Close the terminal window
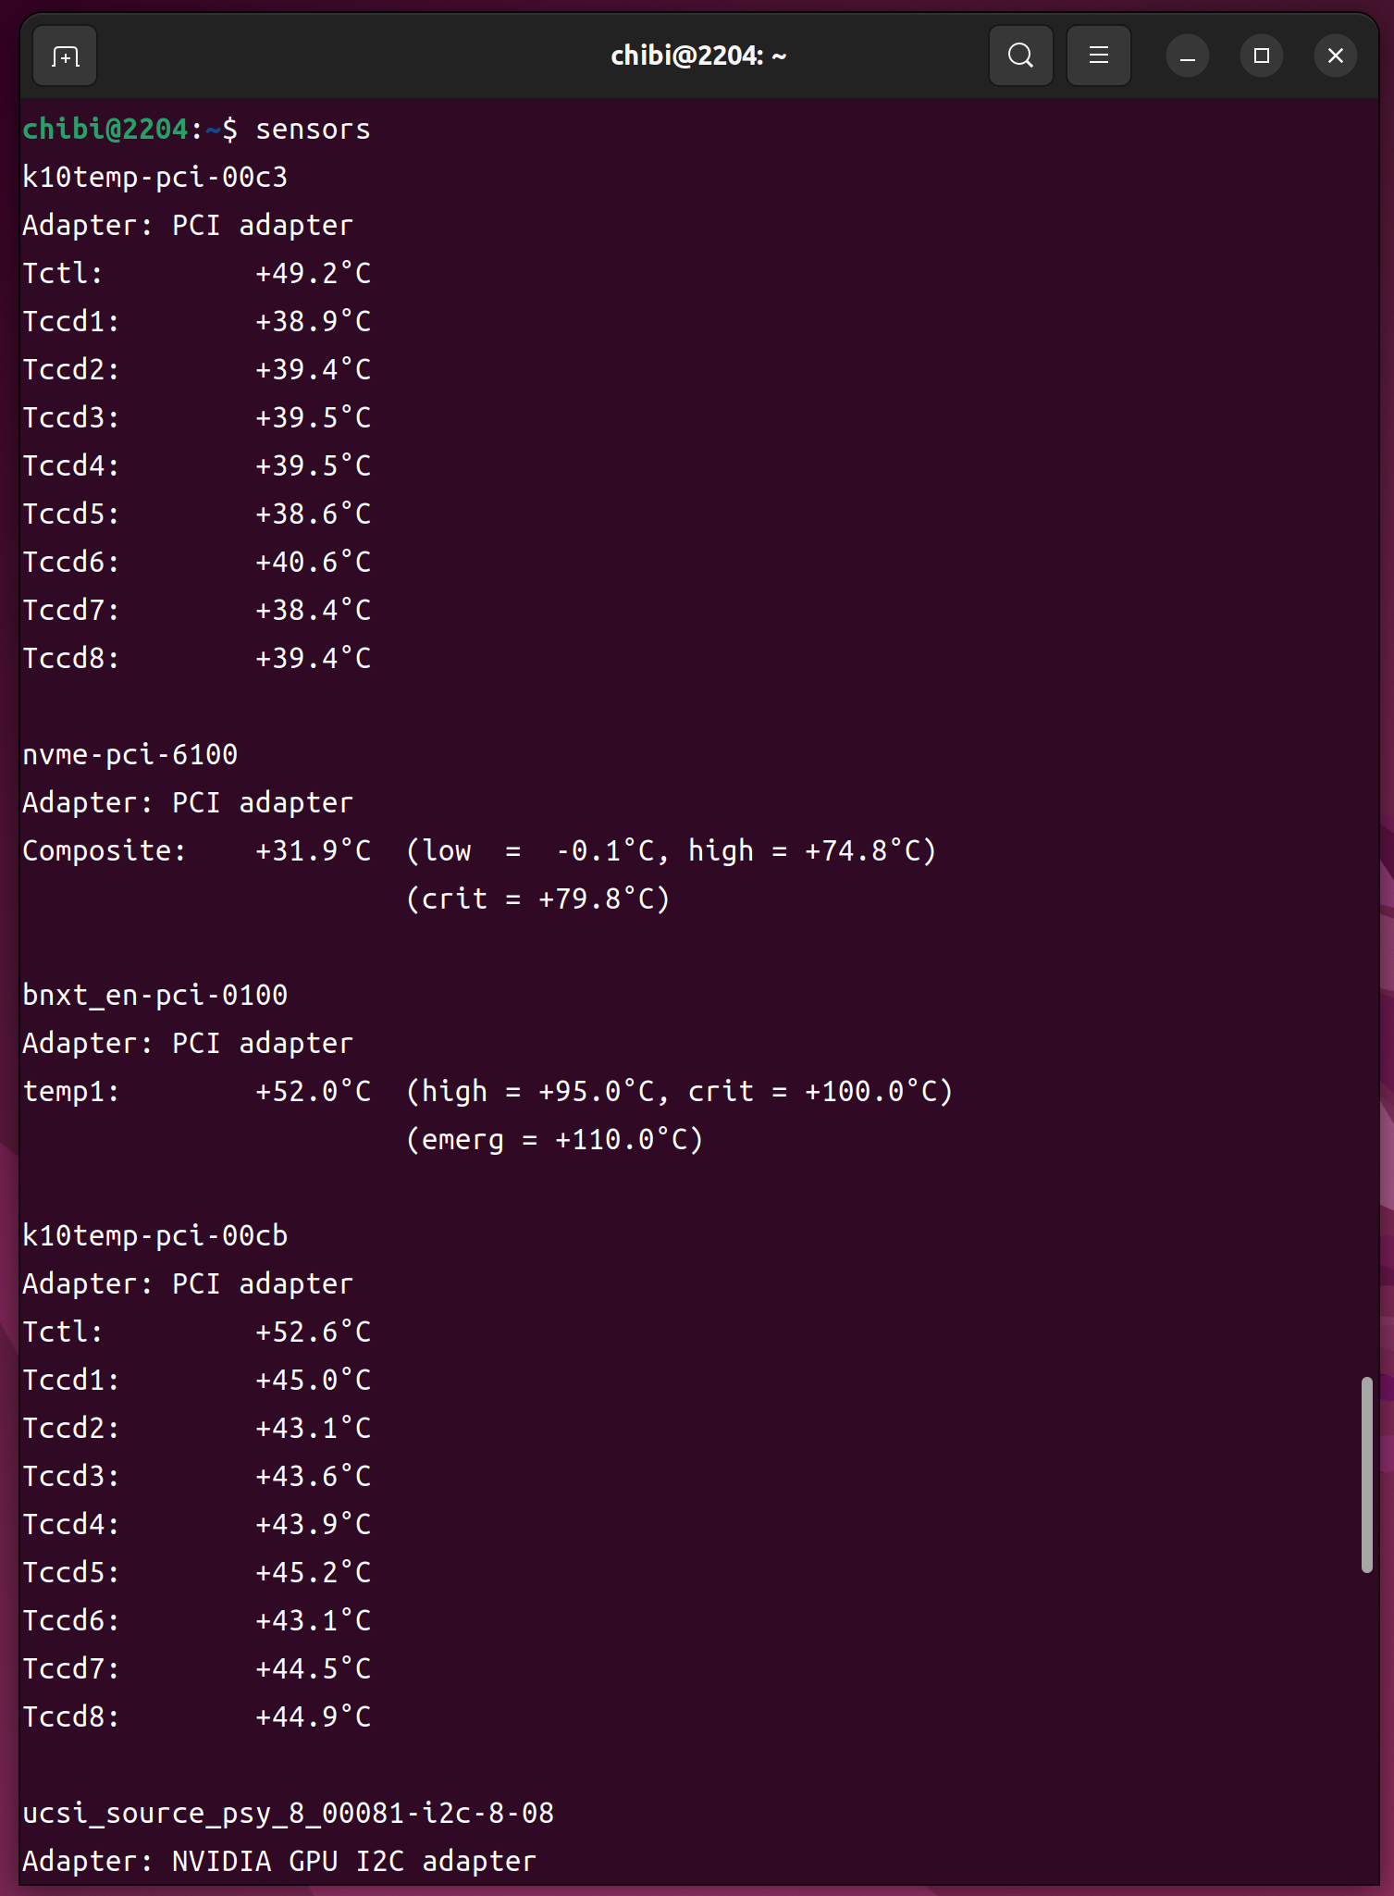Screen dimensions: 1394x1896 (1335, 56)
